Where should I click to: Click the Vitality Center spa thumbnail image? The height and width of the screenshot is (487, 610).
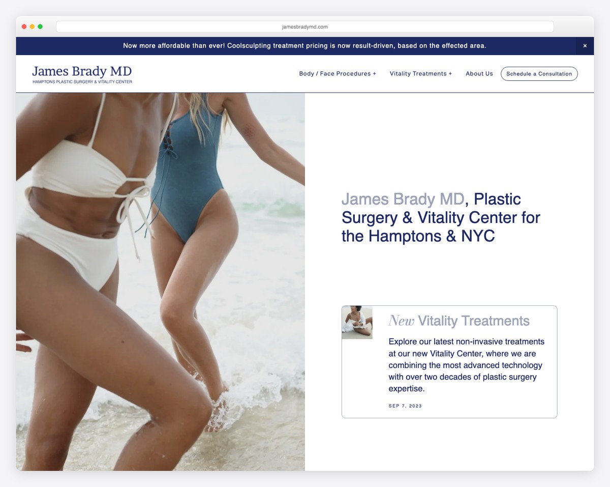(x=356, y=322)
